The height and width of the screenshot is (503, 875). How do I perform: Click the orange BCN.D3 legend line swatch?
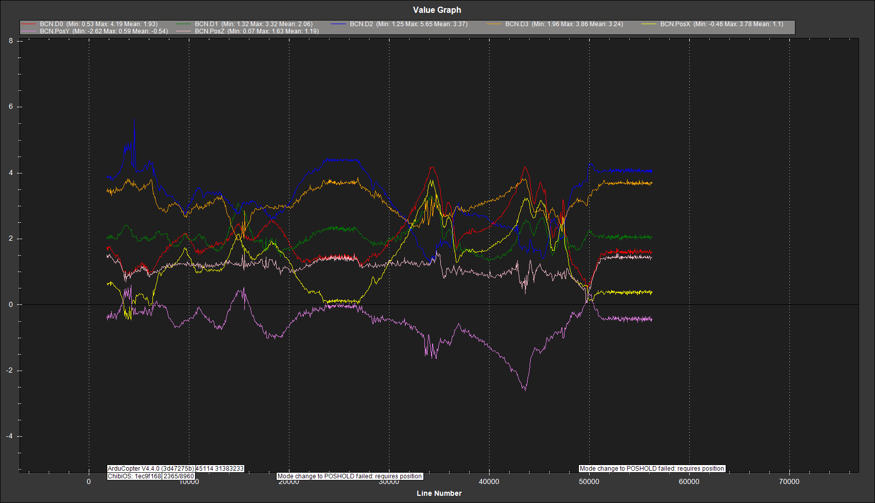[x=494, y=24]
